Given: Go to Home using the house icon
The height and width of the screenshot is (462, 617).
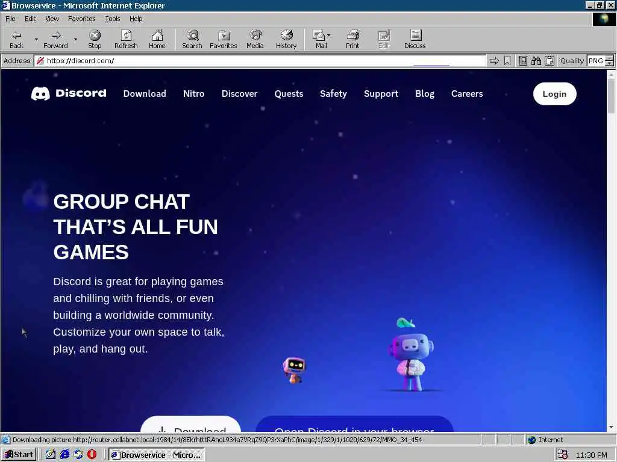Looking at the screenshot, I should pyautogui.click(x=157, y=39).
